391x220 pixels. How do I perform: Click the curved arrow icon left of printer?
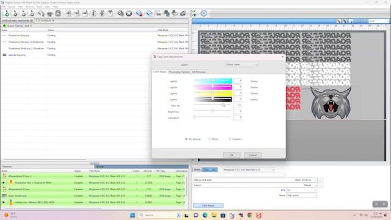[x=41, y=13]
